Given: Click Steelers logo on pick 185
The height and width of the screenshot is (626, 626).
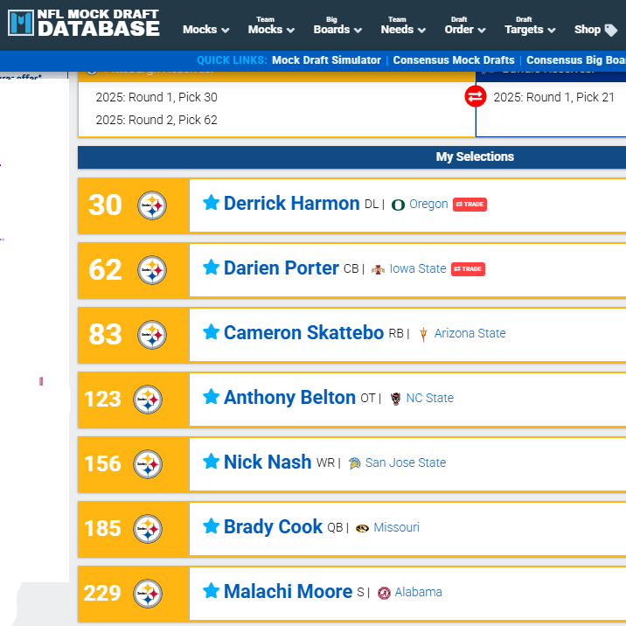Looking at the screenshot, I should point(147,529).
